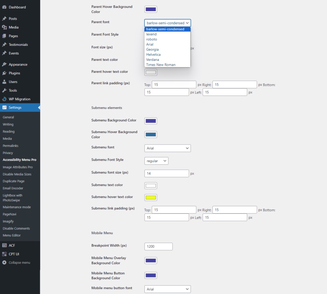Focus Submenu link padding Top field

pos(174,210)
